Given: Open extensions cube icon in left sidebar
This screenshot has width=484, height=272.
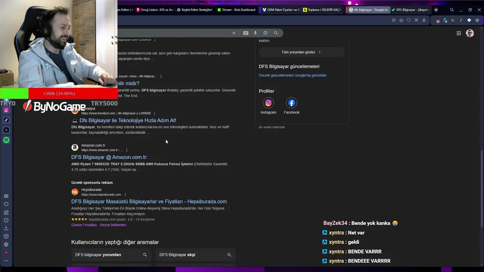Looking at the screenshot, I should [x=6, y=236].
